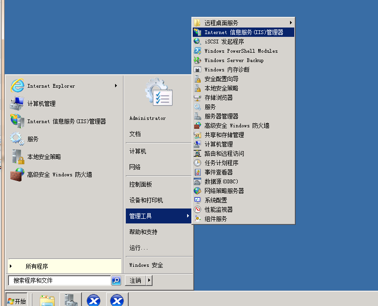Click 路由和远程访问 icon
Viewport: 378px width, 306px height.
tap(197, 153)
